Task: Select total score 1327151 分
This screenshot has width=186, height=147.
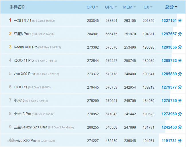Action: pos(171,21)
